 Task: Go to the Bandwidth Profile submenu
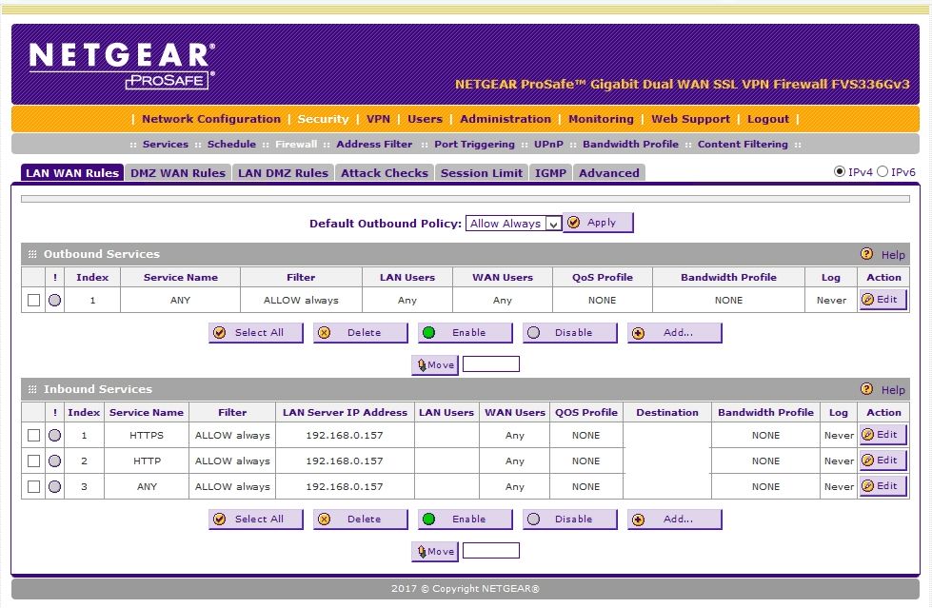point(630,144)
